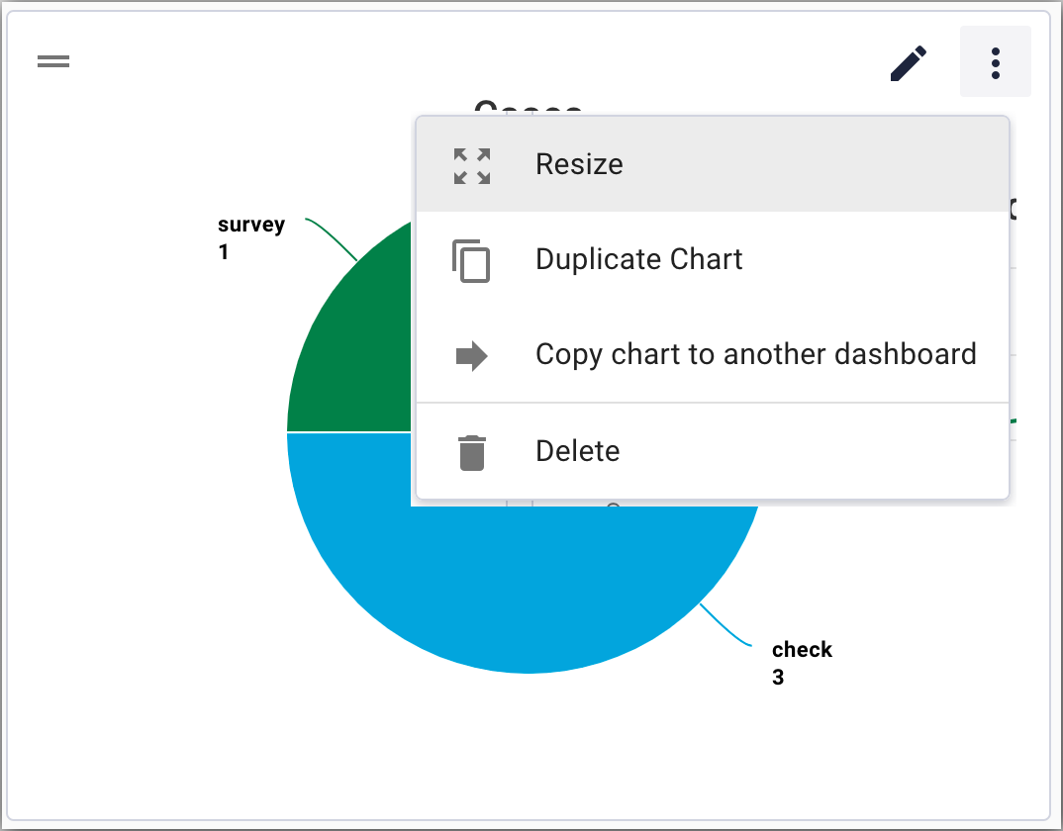
Task: Choose Copy chart to another dashboard
Action: pyautogui.click(x=755, y=355)
